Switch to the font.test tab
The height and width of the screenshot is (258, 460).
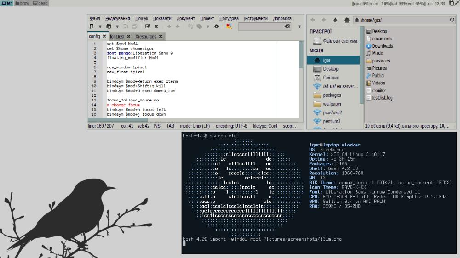tap(117, 37)
